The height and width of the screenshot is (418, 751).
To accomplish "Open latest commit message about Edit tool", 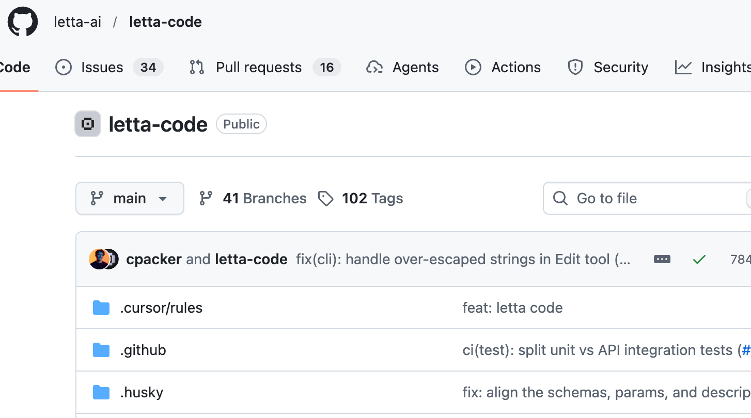I will pos(463,259).
